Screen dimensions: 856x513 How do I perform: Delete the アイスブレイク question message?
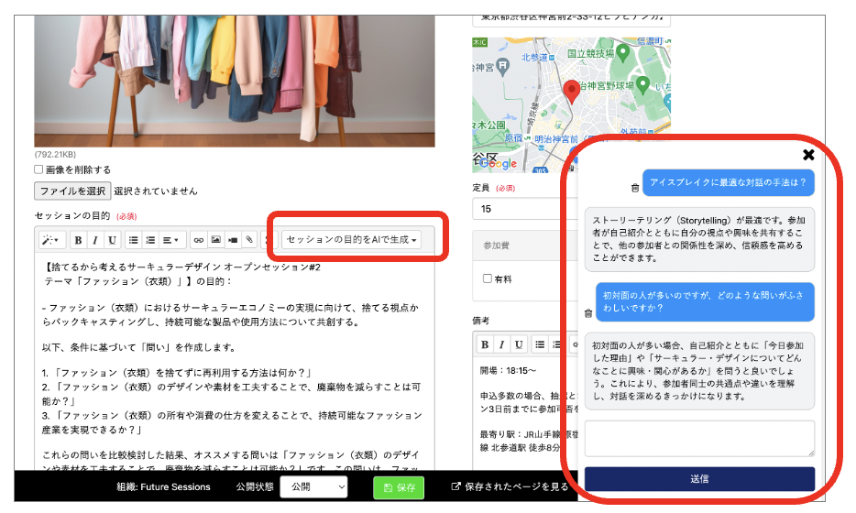[635, 188]
